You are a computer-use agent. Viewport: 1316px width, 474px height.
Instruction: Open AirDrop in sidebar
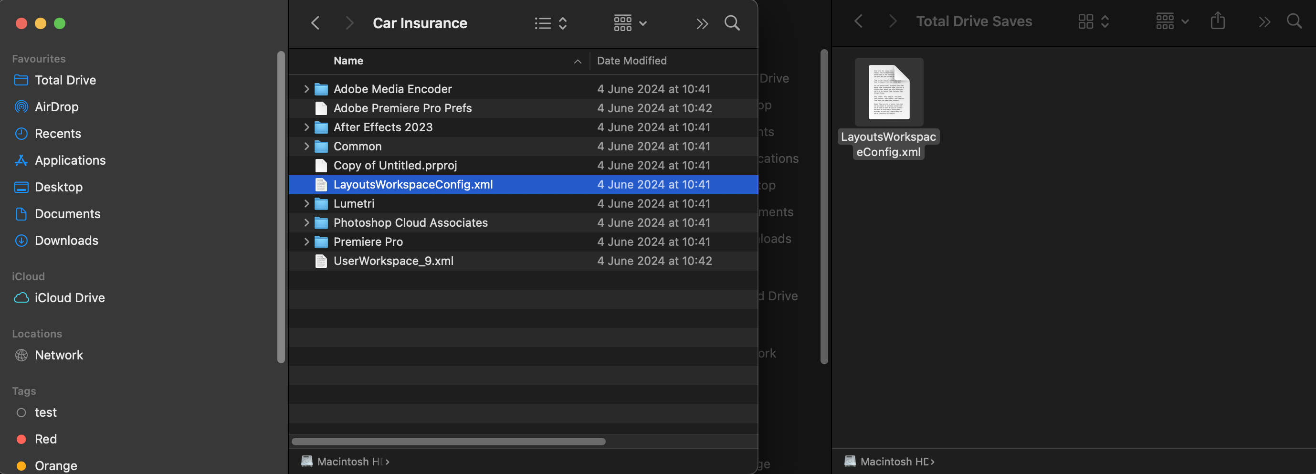tap(57, 107)
